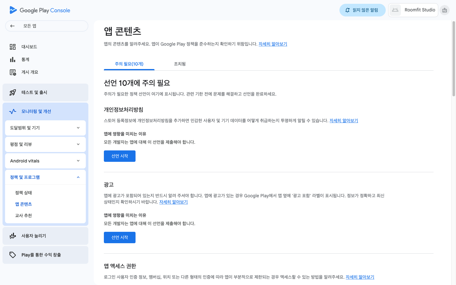Open 통계 bar chart icon
Image resolution: width=456 pixels, height=285 pixels.
13,60
